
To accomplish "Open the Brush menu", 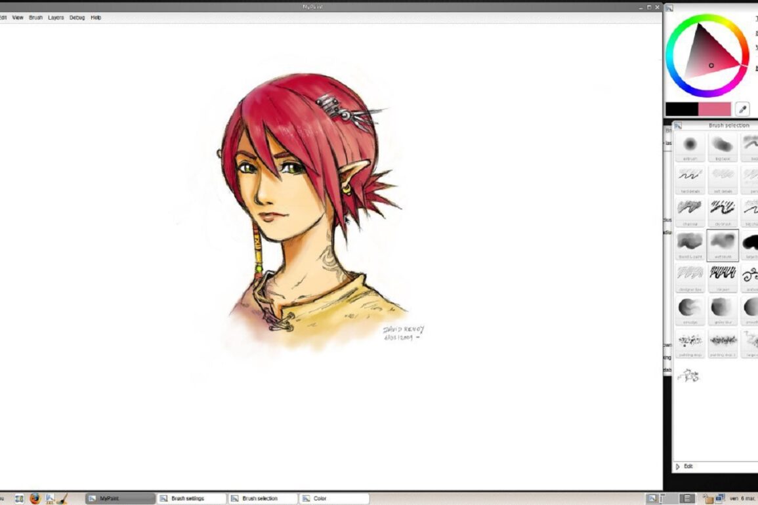I will (x=35, y=18).
